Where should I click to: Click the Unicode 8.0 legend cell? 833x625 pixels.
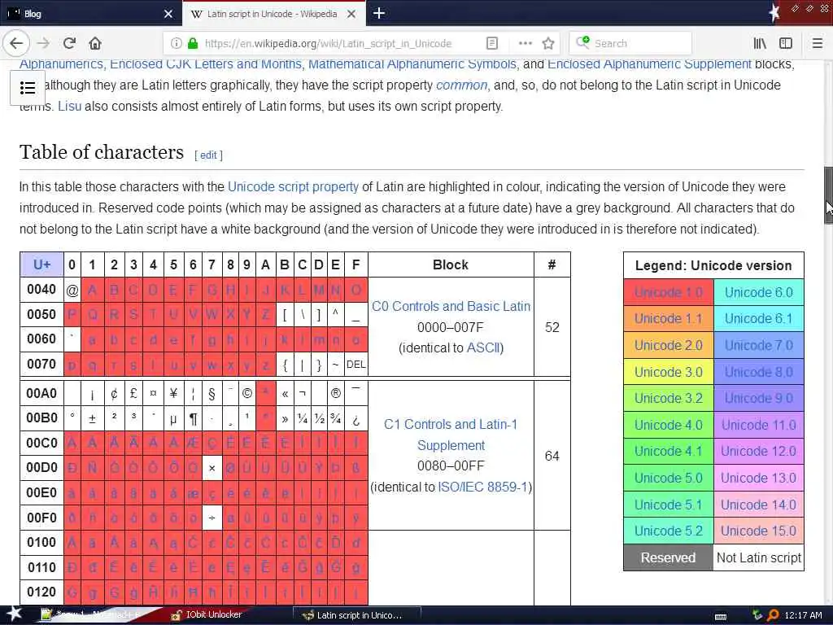tap(758, 372)
